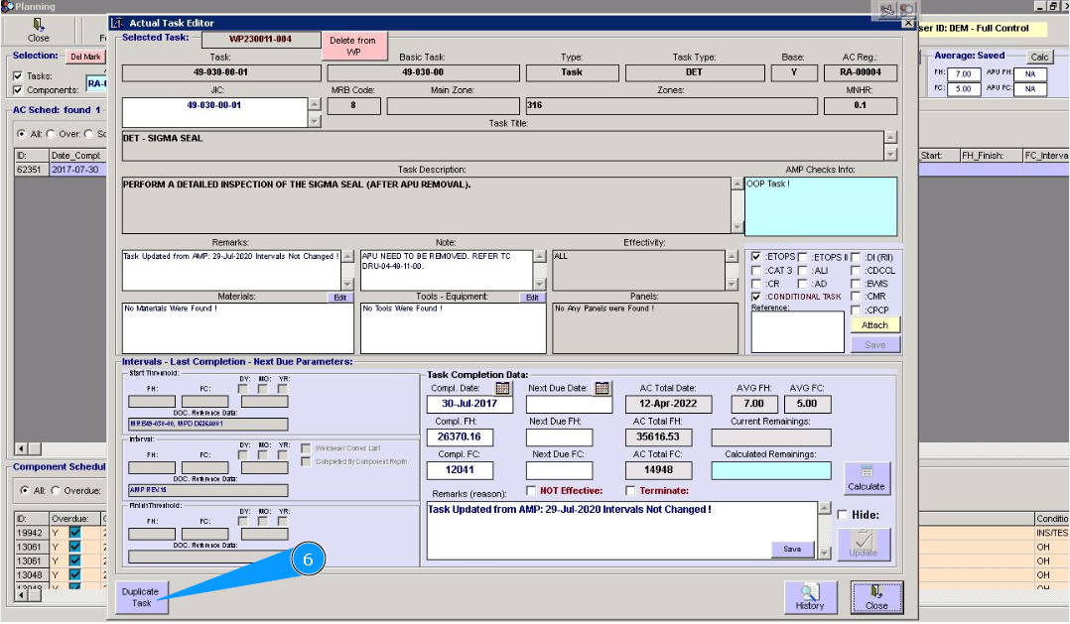Click the Zones field showing 316
This screenshot has width=1070, height=624.
671,106
